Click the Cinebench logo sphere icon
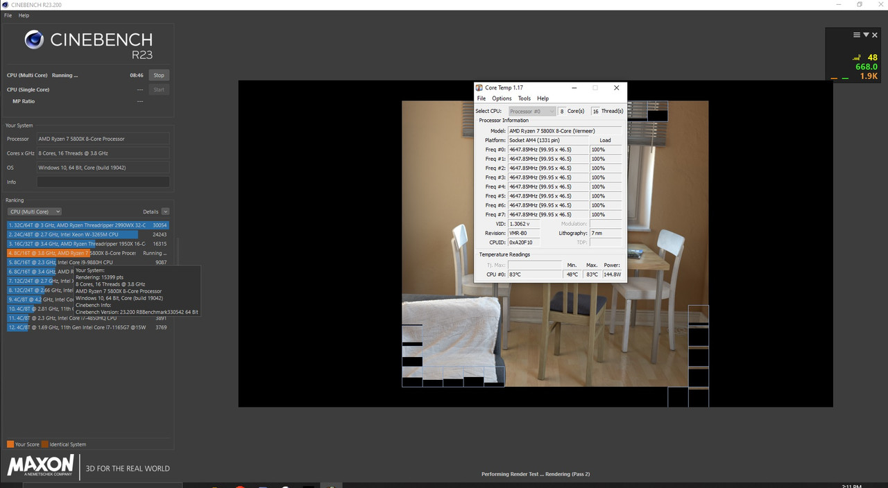 point(34,40)
